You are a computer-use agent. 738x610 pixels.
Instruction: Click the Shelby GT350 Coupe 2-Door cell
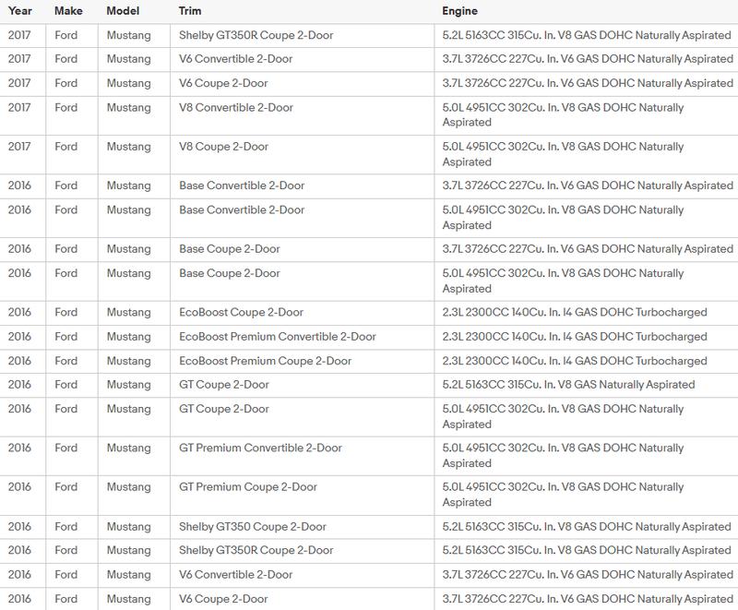(252, 527)
